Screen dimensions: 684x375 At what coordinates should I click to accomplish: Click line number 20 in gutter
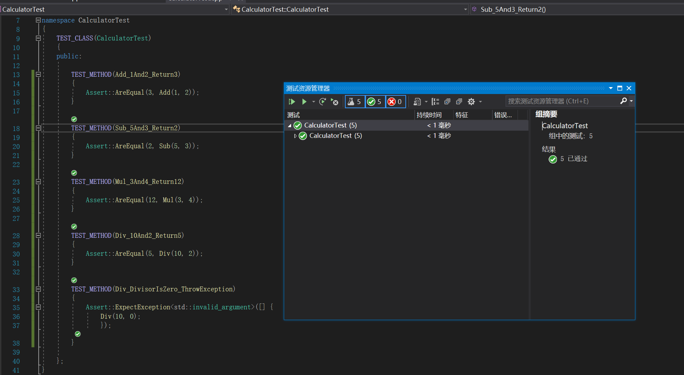click(16, 147)
